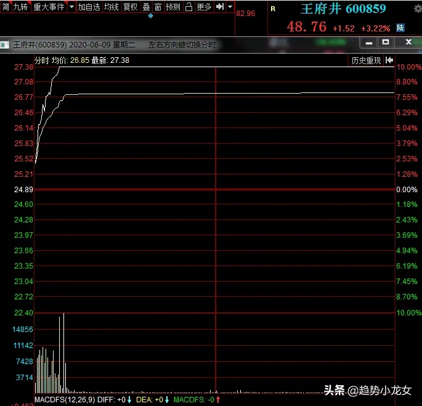The width and height of the screenshot is (422, 406).
Task: Expand the dropdown after the jump-to-end arrow
Action: tap(230, 7)
